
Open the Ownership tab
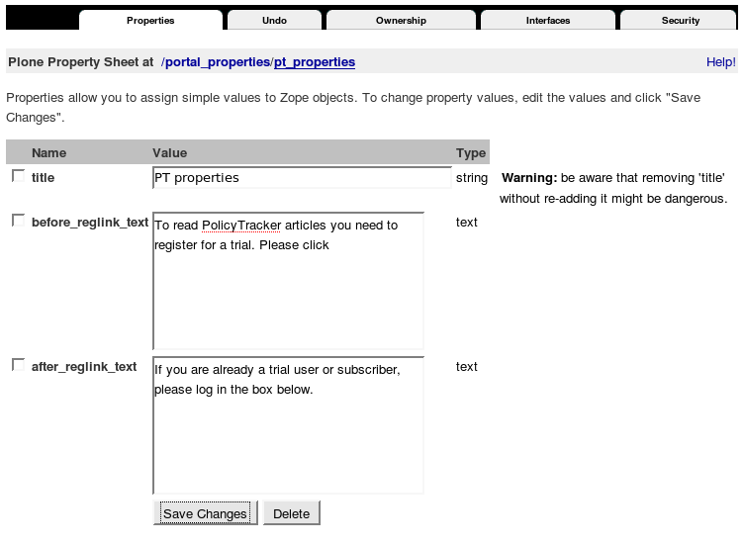tap(401, 20)
